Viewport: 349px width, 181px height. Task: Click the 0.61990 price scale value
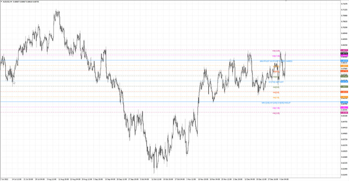click(x=344, y=169)
